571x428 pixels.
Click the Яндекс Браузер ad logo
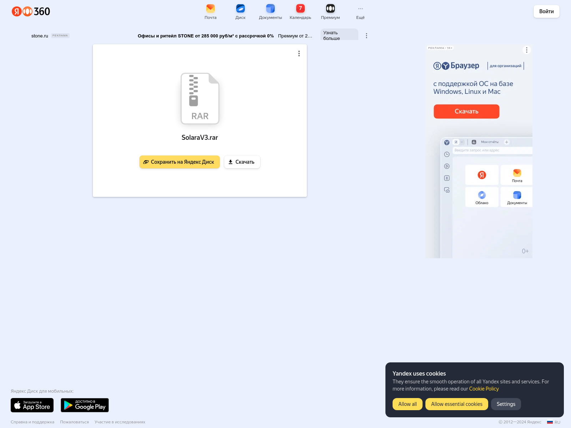tap(456, 66)
